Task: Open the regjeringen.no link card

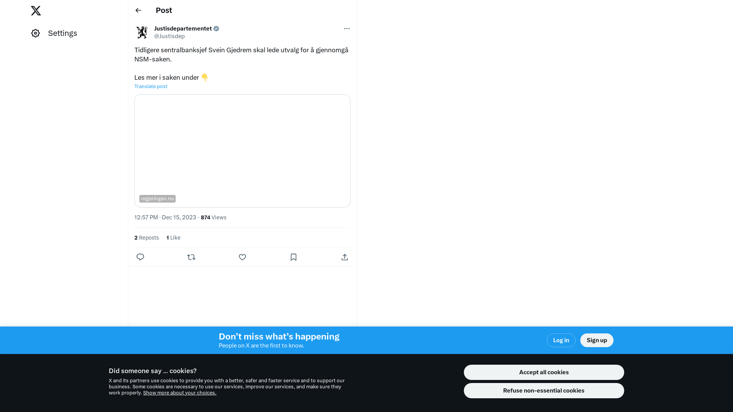Action: [x=242, y=151]
